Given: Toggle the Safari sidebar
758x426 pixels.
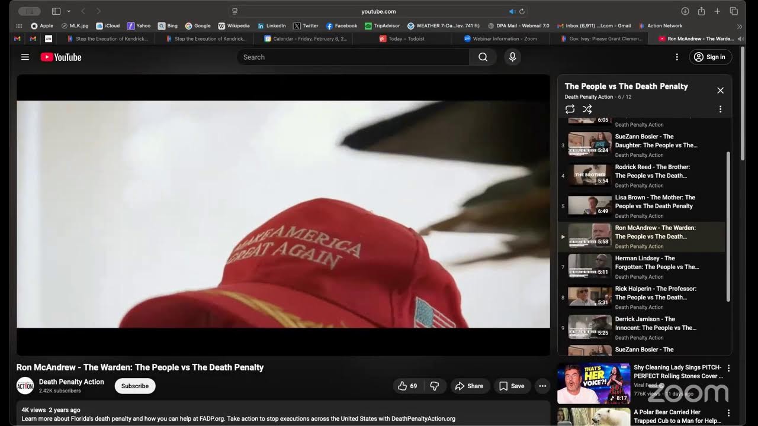Looking at the screenshot, I should (x=56, y=11).
